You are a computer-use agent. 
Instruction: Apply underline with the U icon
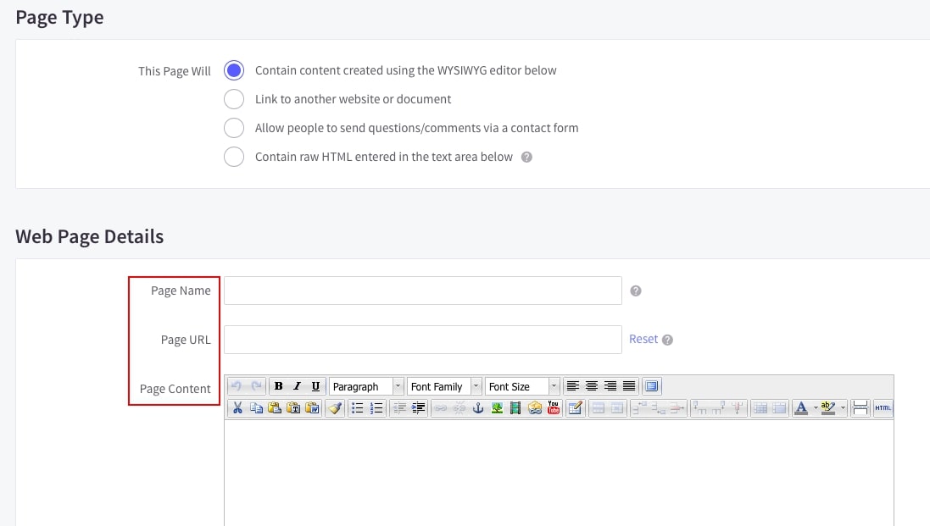pos(315,386)
